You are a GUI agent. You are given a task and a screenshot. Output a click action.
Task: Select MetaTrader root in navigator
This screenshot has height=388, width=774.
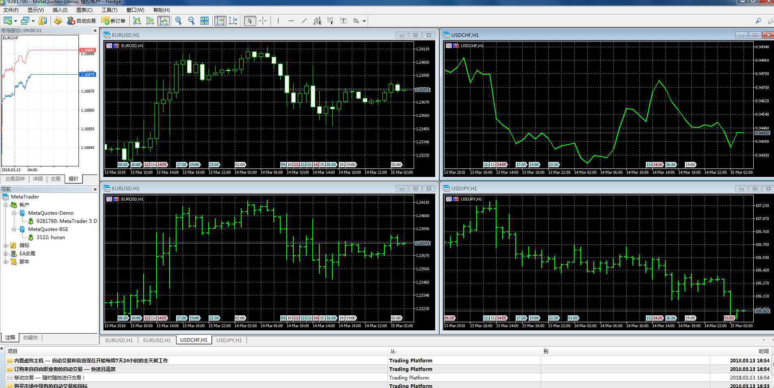(x=25, y=197)
